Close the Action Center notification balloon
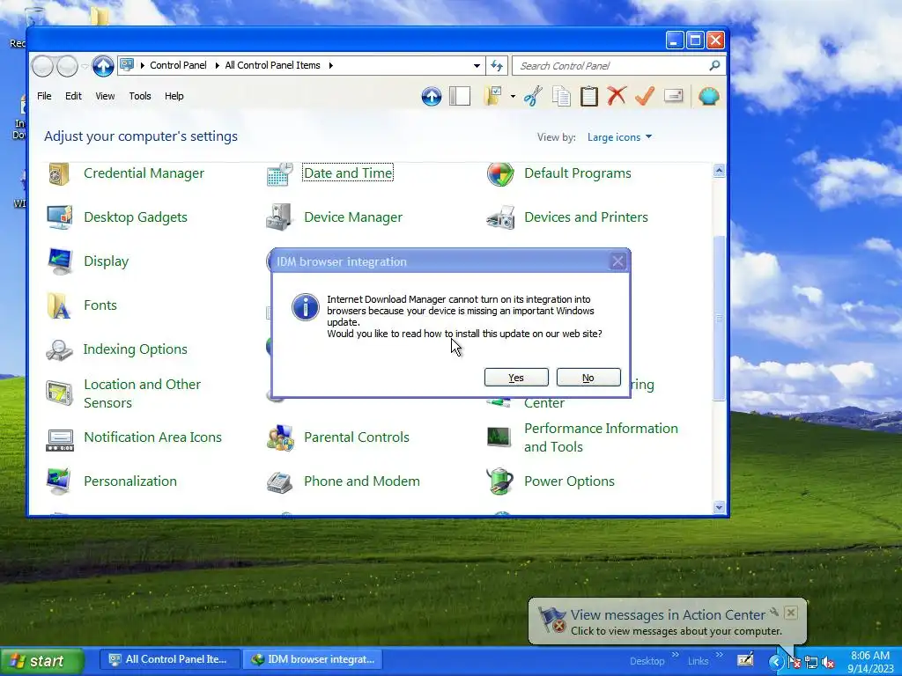 pos(791,613)
